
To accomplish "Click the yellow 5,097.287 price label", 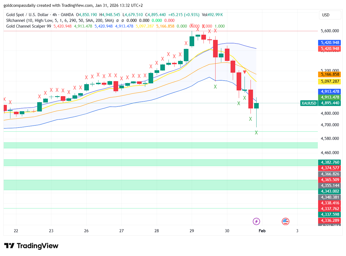I will (x=330, y=81).
